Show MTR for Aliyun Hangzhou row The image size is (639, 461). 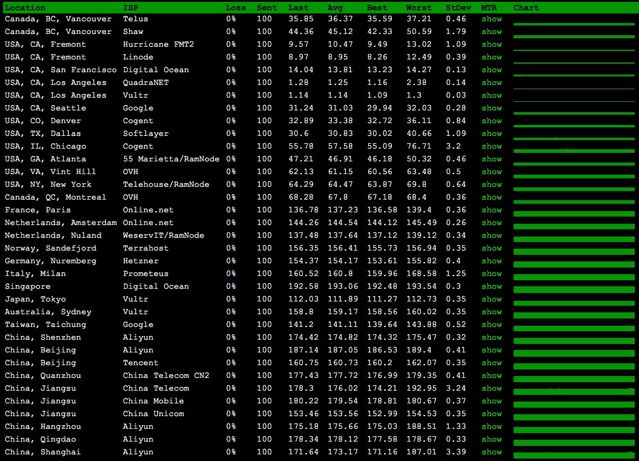coord(491,426)
